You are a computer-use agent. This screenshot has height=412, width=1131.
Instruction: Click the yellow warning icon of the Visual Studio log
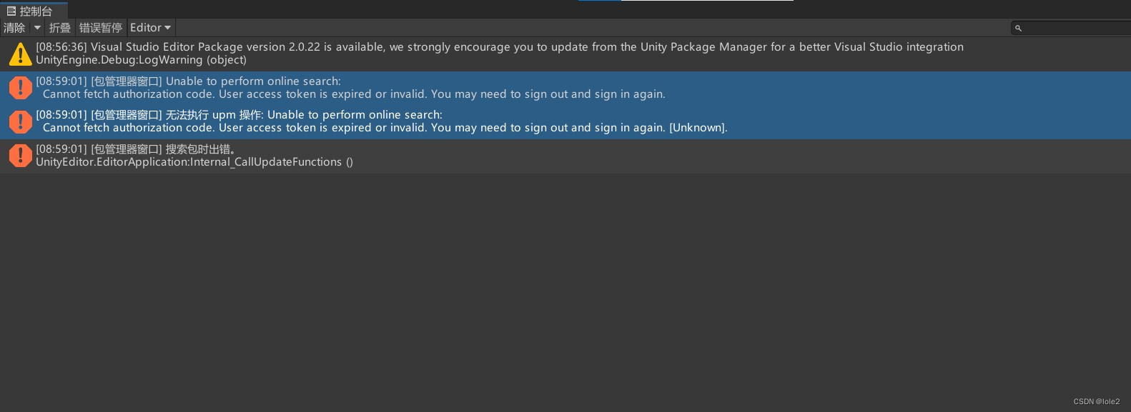[20, 54]
